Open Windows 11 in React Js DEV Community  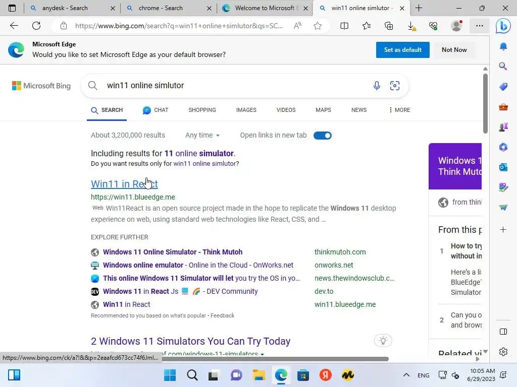click(x=180, y=292)
